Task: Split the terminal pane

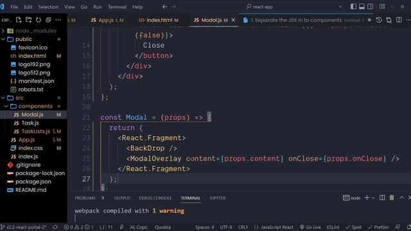Action: pyautogui.click(x=382, y=198)
